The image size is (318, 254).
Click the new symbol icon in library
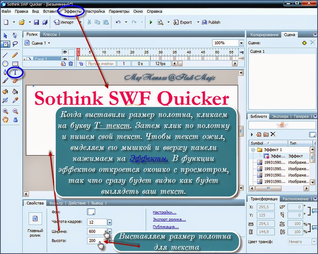tap(259, 134)
